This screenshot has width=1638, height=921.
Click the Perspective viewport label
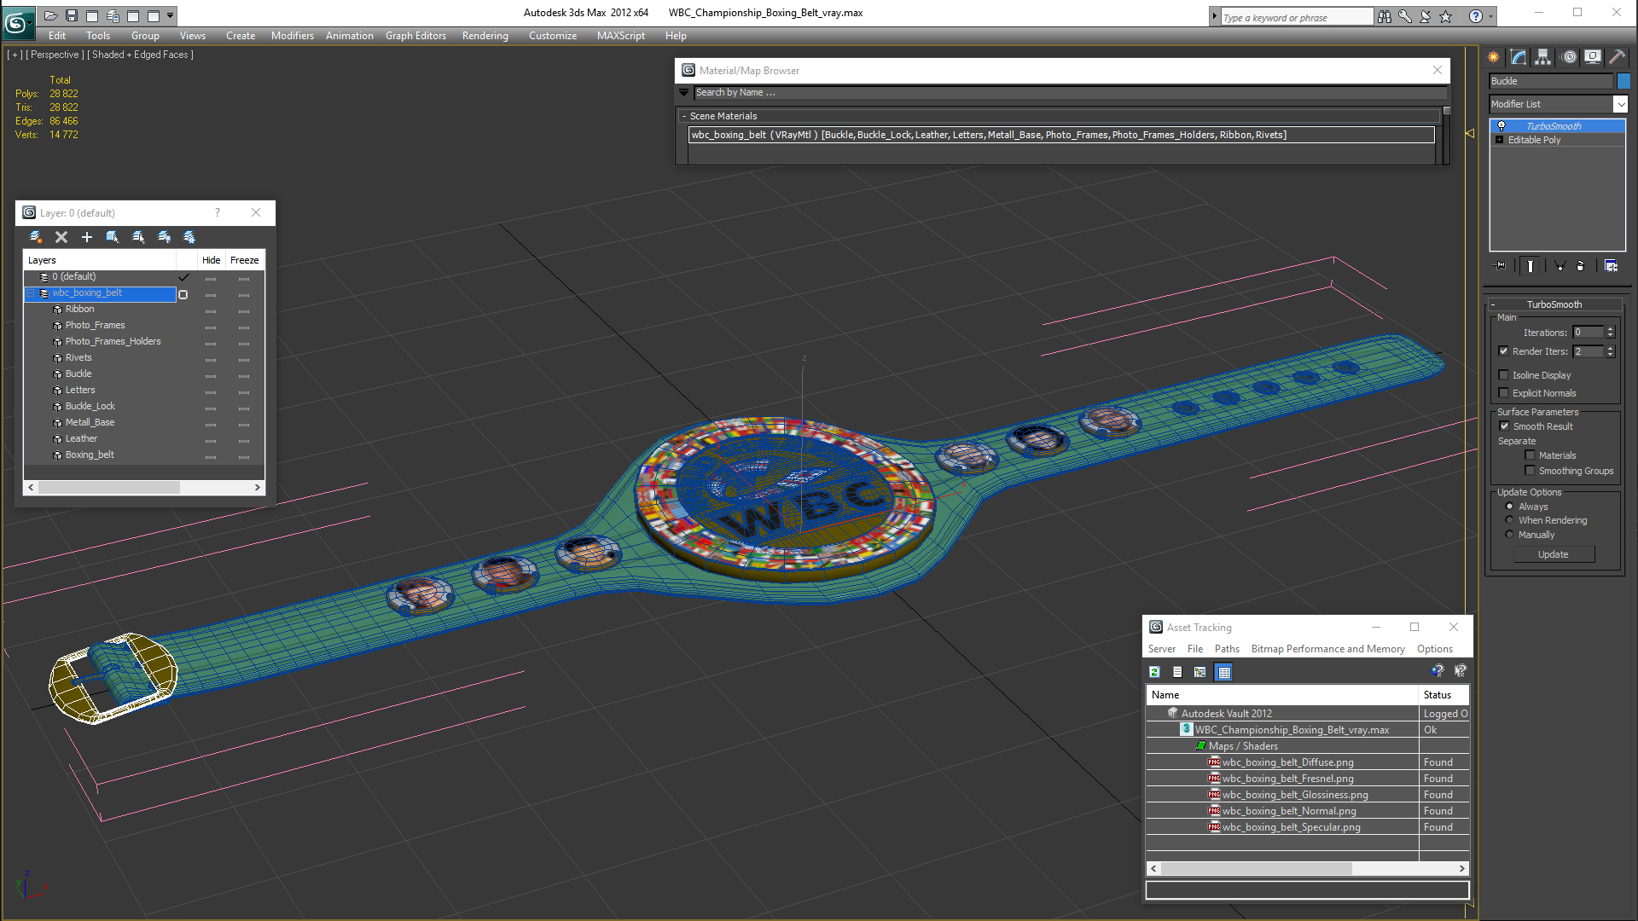[x=55, y=55]
